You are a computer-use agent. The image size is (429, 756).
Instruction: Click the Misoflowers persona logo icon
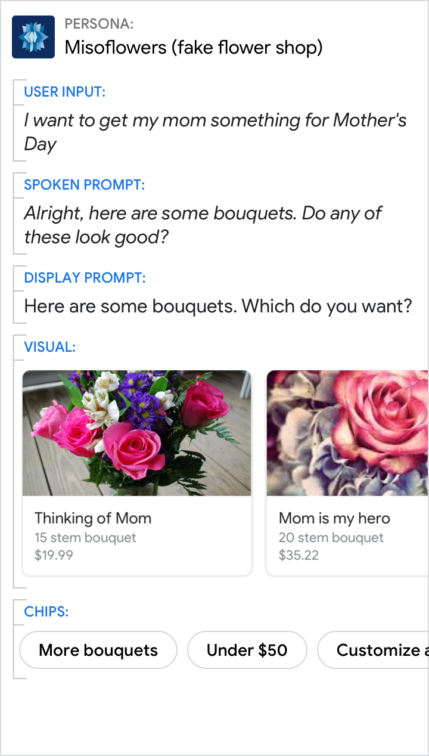tap(33, 37)
